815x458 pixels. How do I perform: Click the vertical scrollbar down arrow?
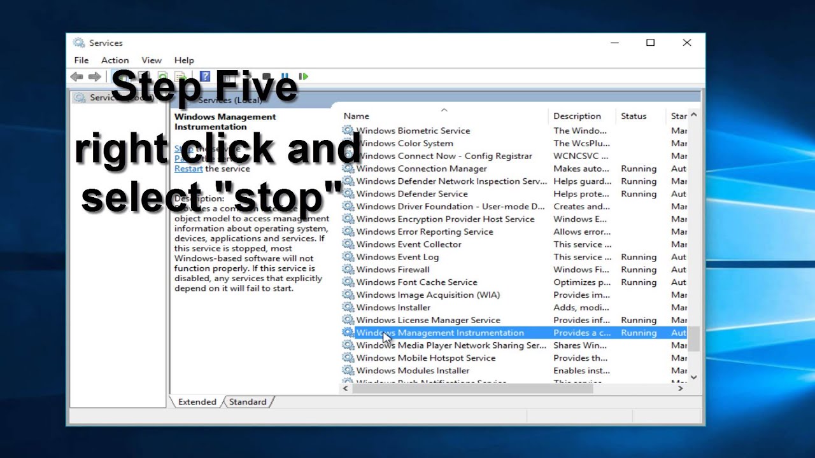tap(694, 377)
